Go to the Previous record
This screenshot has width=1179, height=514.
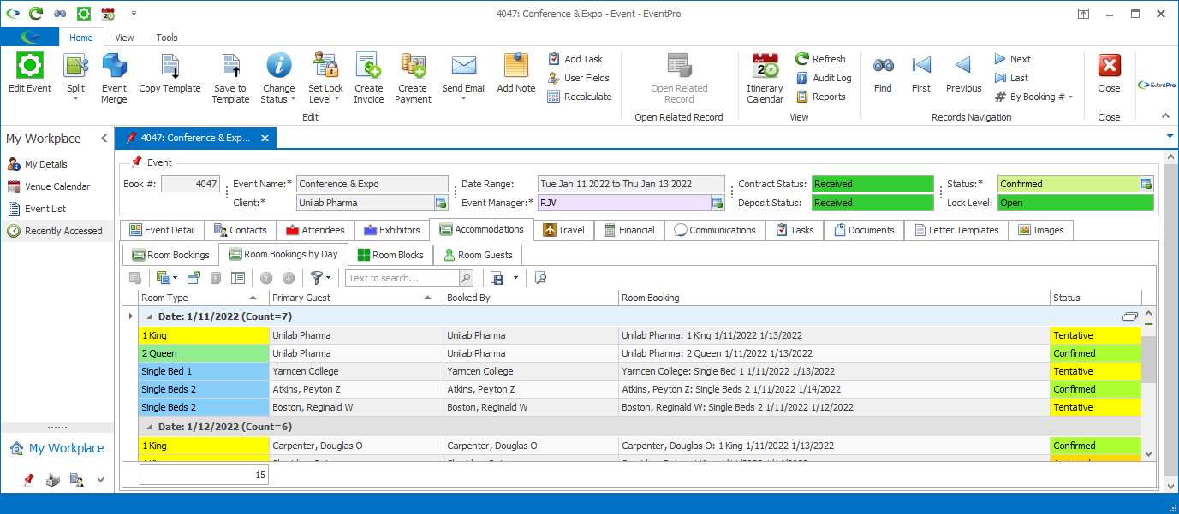tap(964, 66)
